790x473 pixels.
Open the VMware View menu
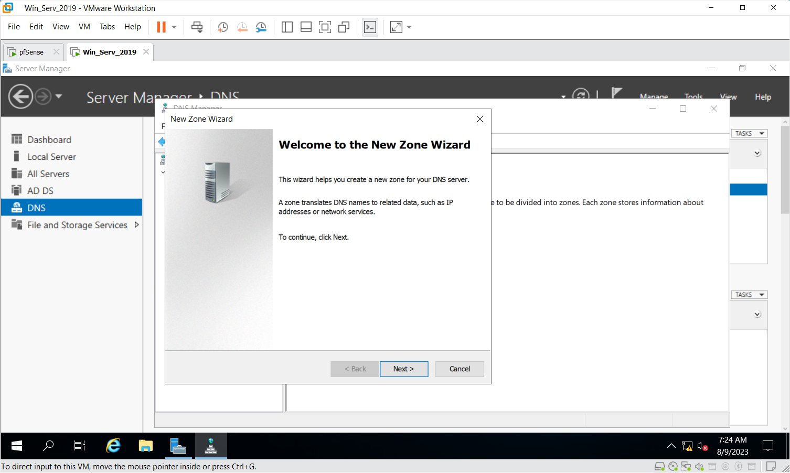tap(61, 27)
